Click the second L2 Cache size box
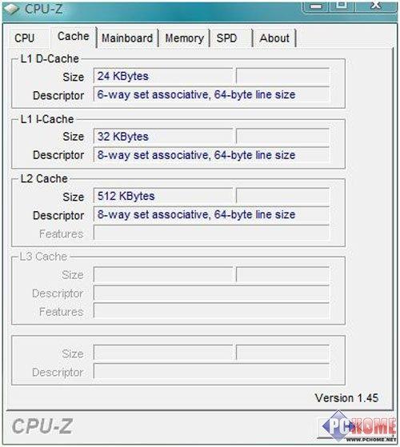Viewport: 400px width, 447px height. point(283,196)
